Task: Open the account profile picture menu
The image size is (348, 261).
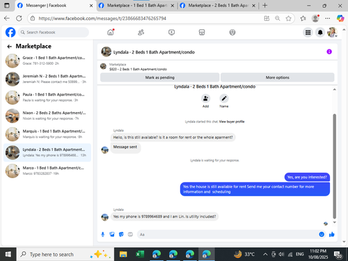Action: pos(332,32)
